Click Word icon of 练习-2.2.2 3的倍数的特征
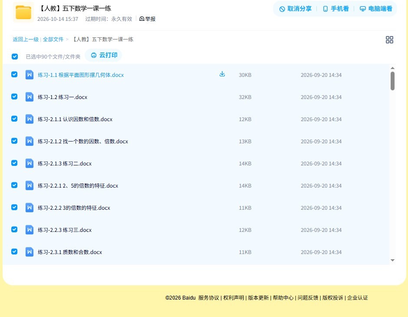The image size is (408, 317). tap(30, 208)
